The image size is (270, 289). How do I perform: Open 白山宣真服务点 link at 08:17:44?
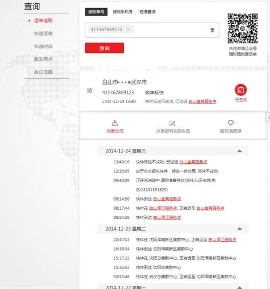[x=211, y=208]
